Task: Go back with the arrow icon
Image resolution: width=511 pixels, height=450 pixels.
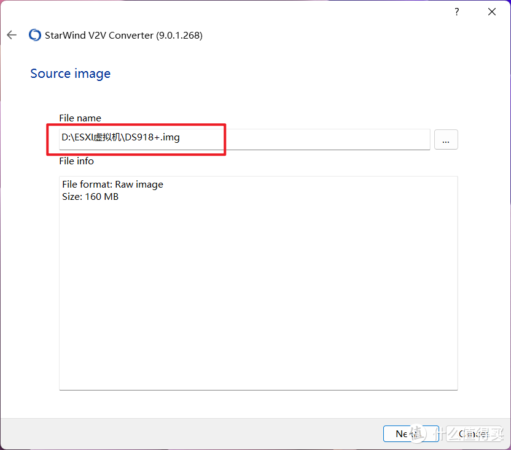Action: (x=12, y=35)
